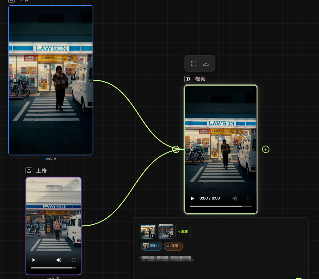Select the 视频1 reference tag
The width and height of the screenshot is (319, 279).
pos(173,246)
